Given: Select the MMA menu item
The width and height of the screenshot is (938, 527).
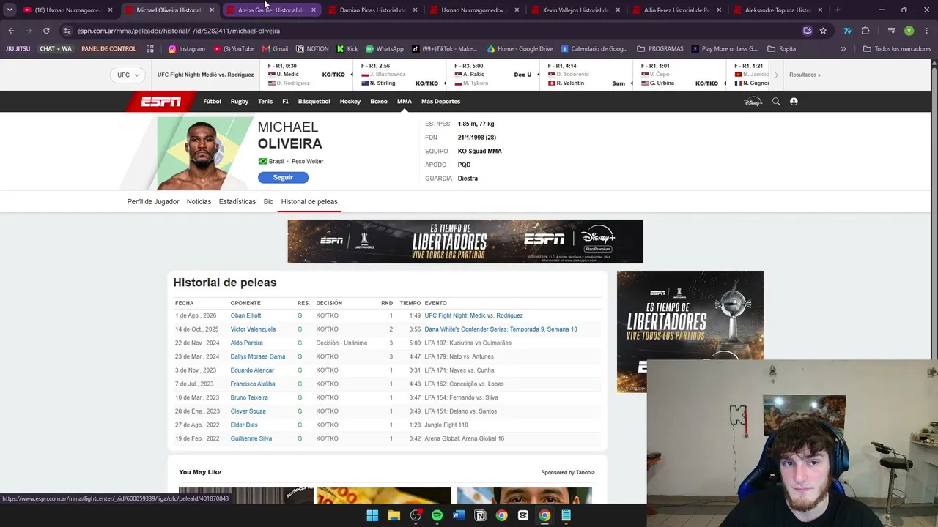Looking at the screenshot, I should 405,102.
